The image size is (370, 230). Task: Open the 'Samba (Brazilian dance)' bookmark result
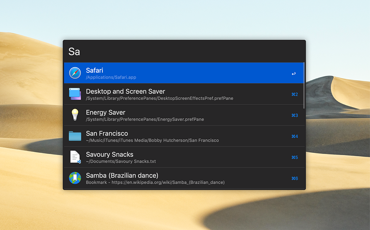tap(184, 178)
